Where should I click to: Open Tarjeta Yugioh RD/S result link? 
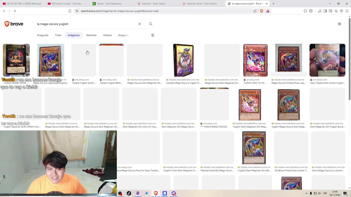[111, 83]
